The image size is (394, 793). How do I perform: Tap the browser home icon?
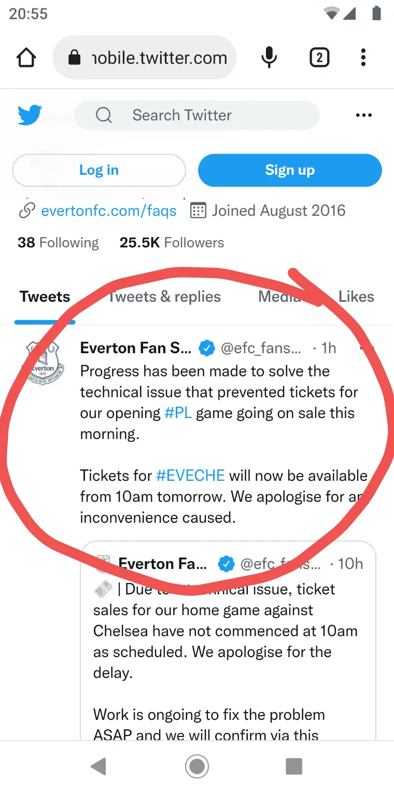point(26,58)
